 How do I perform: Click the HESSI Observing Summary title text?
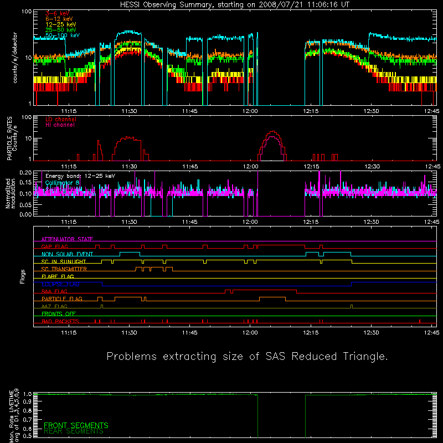tap(234, 5)
